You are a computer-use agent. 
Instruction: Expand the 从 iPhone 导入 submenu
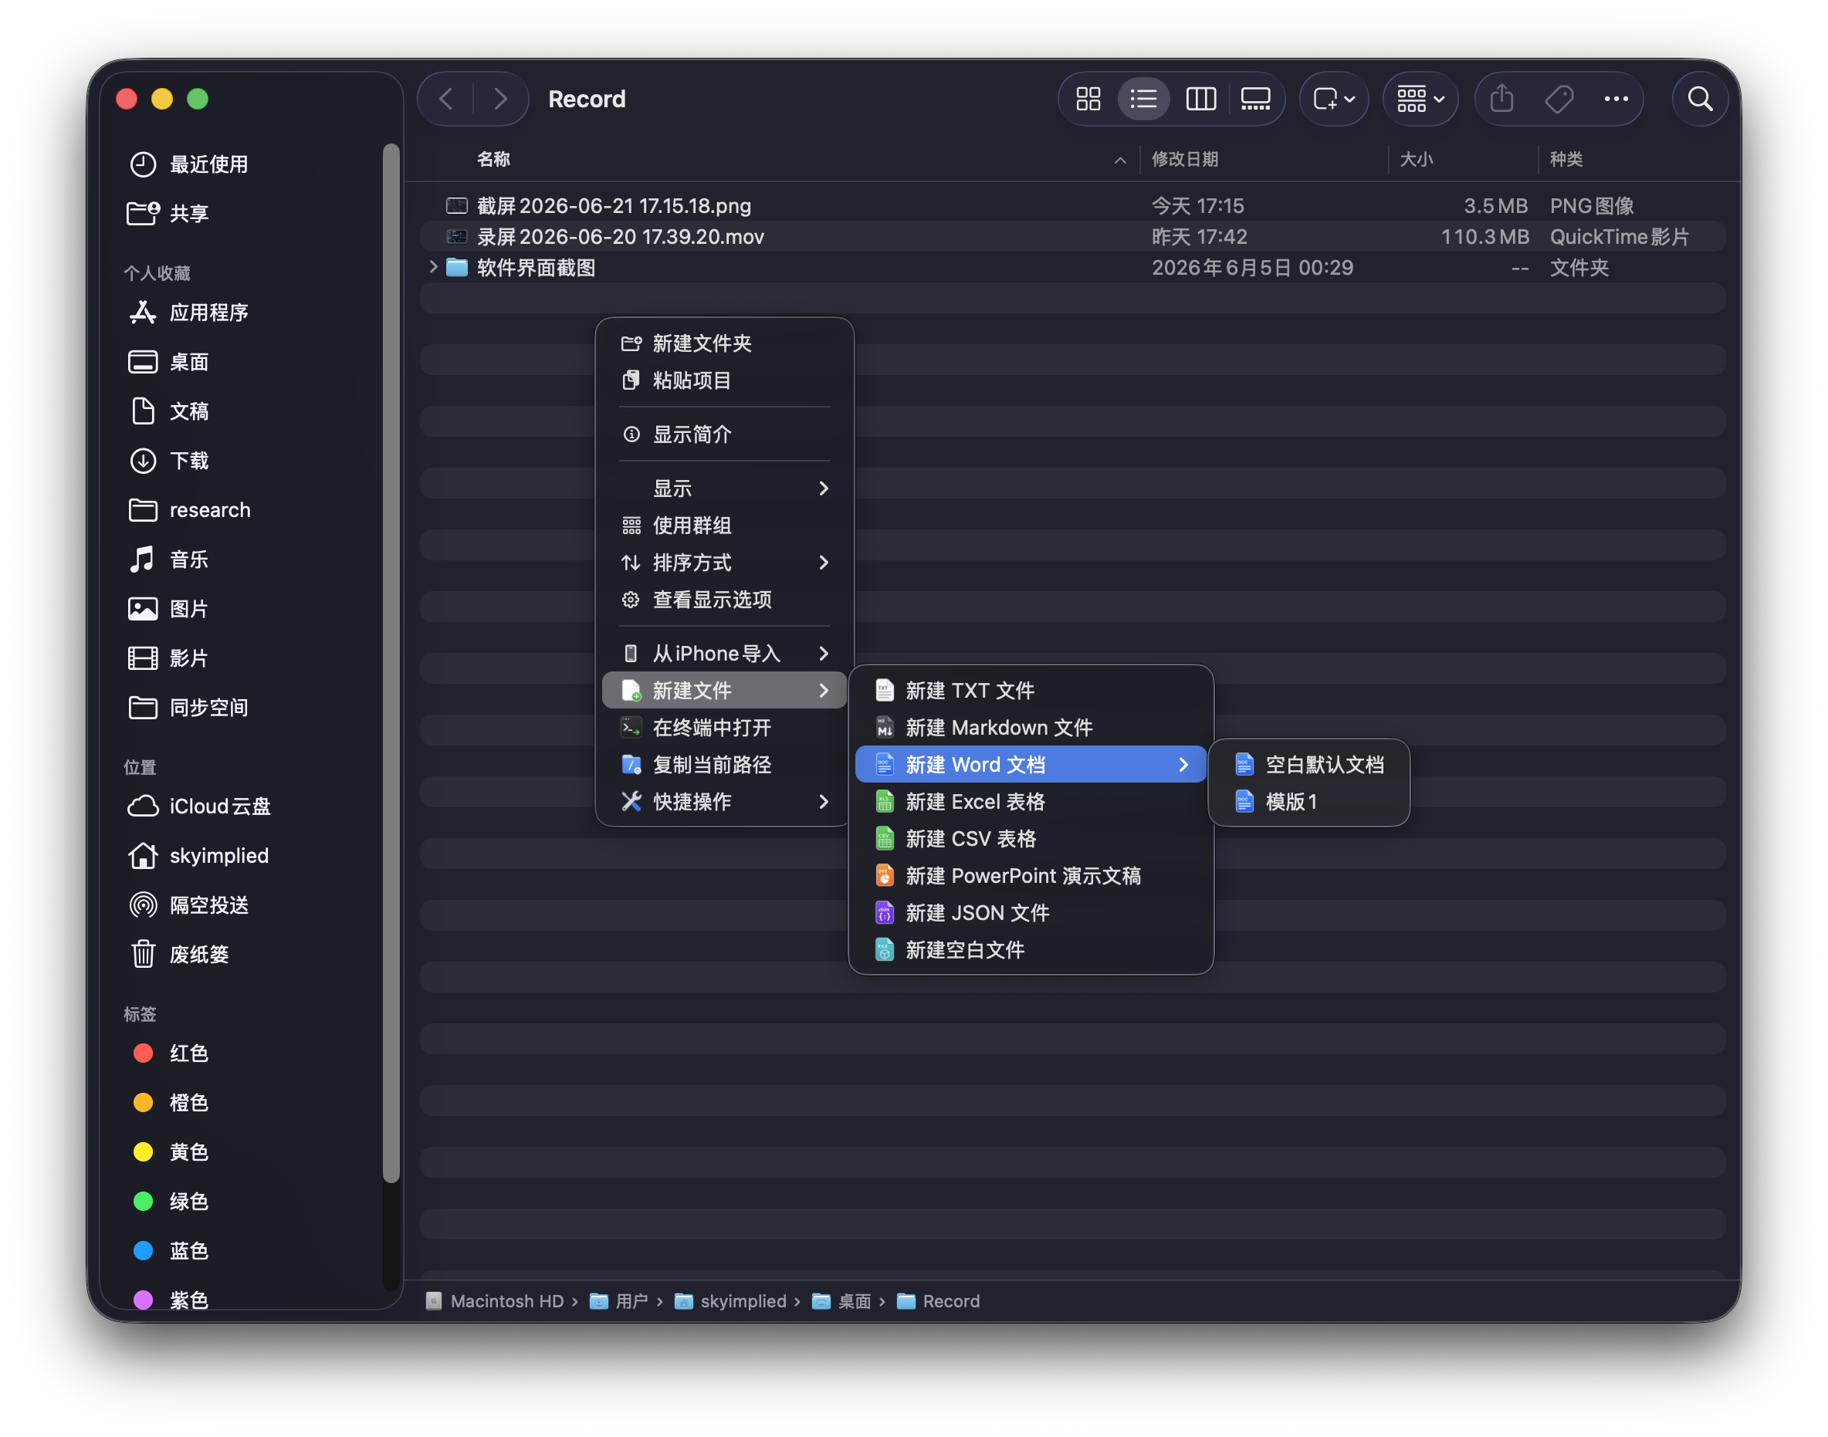[725, 653]
